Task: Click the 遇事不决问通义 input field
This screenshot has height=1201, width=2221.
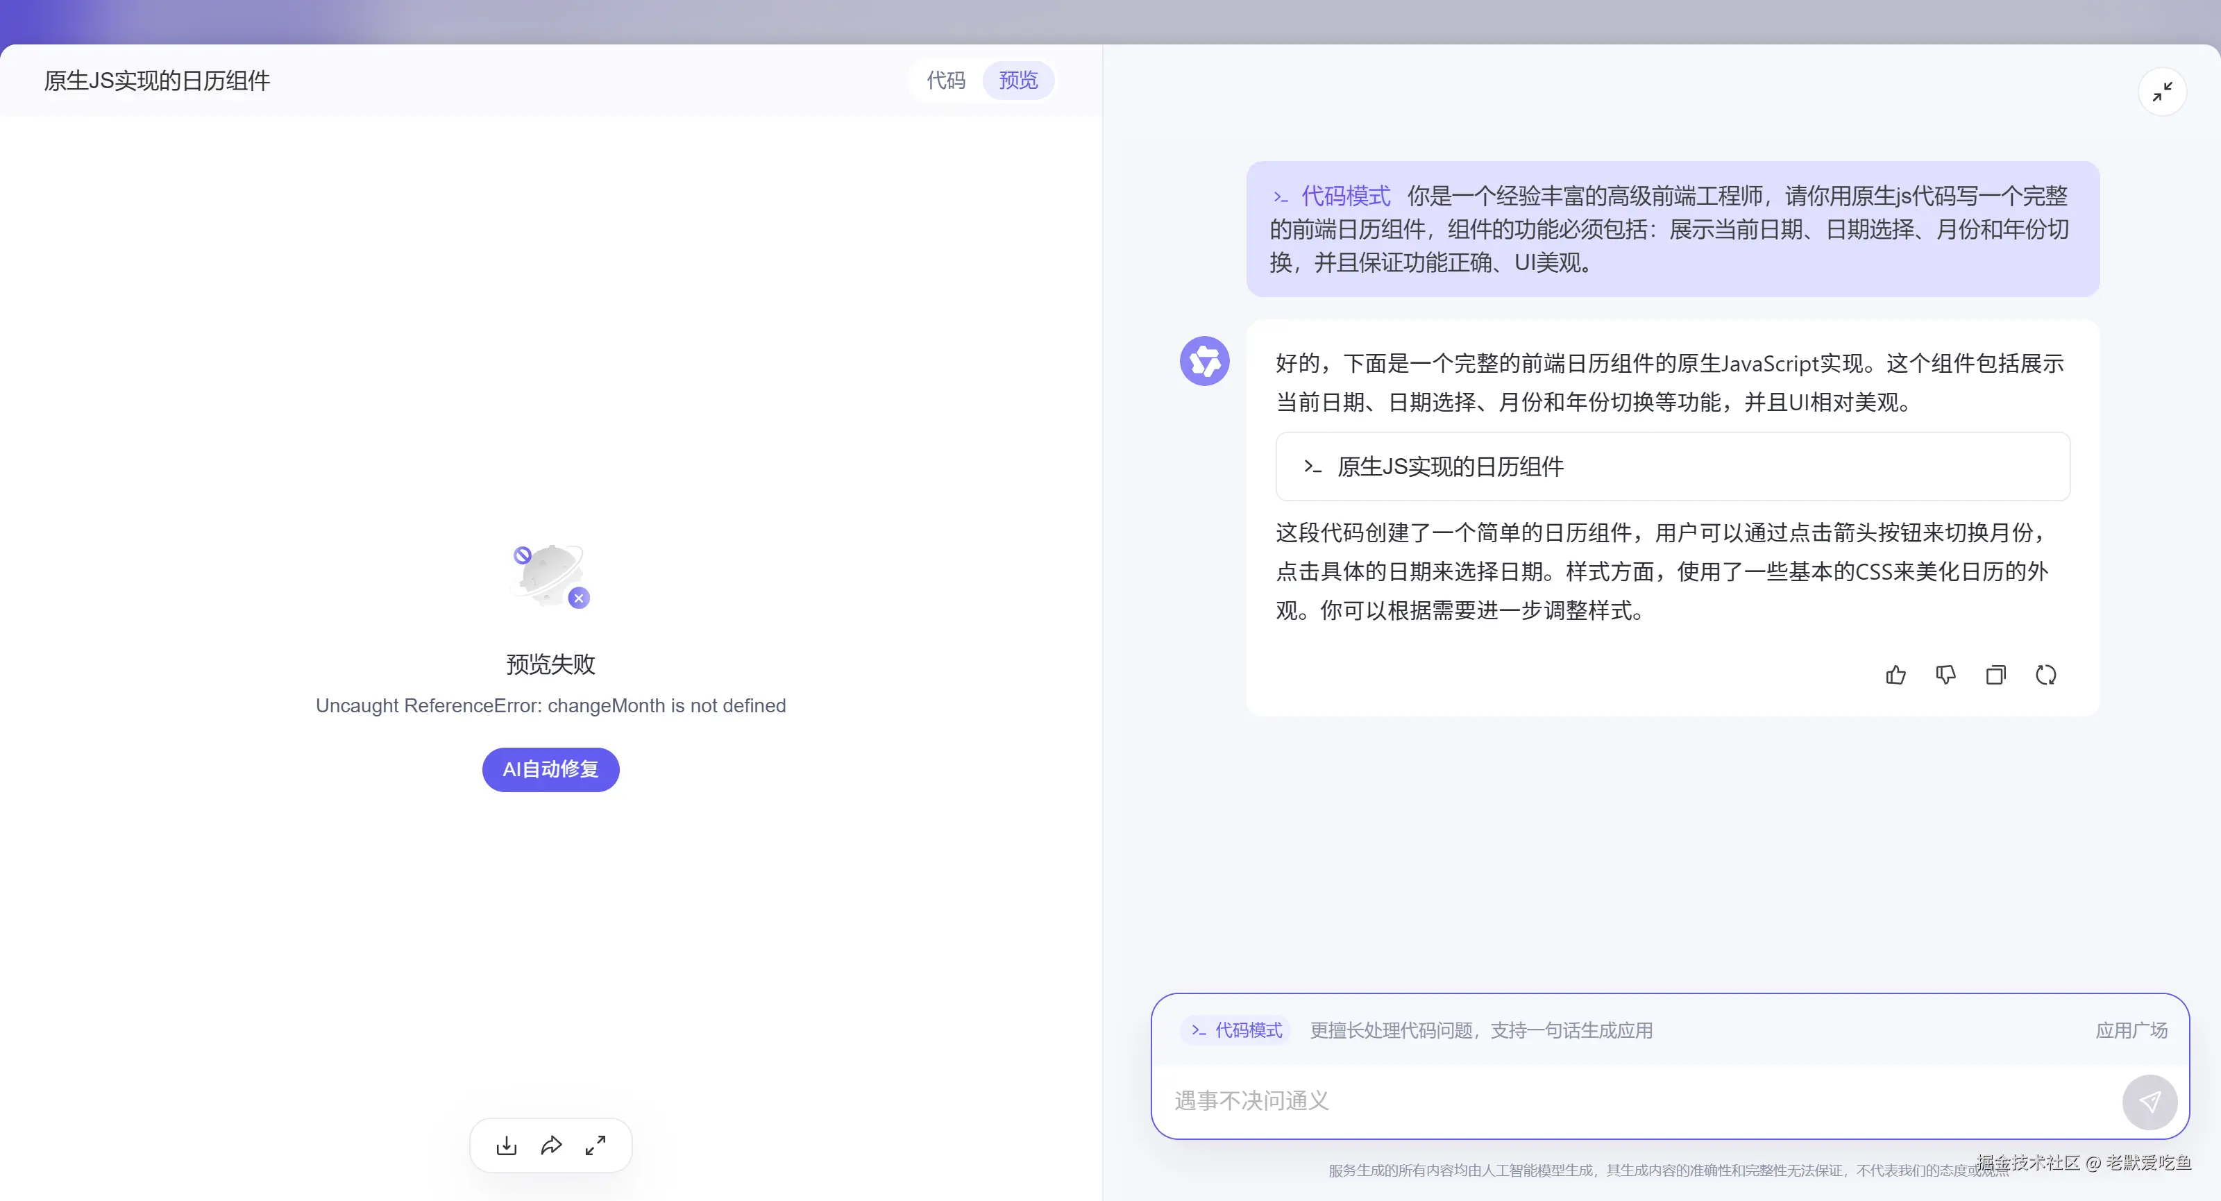Action: tap(1552, 1101)
